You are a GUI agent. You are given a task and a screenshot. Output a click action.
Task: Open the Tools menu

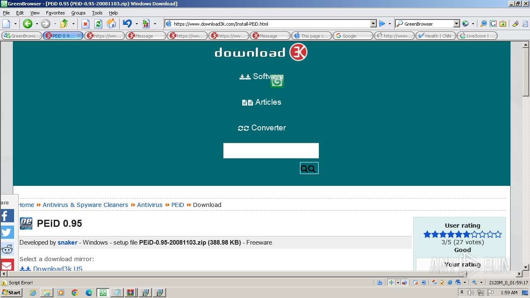[x=97, y=13]
